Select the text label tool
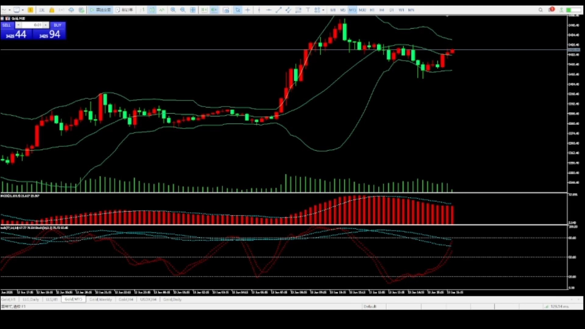The height and width of the screenshot is (329, 585). [x=308, y=10]
